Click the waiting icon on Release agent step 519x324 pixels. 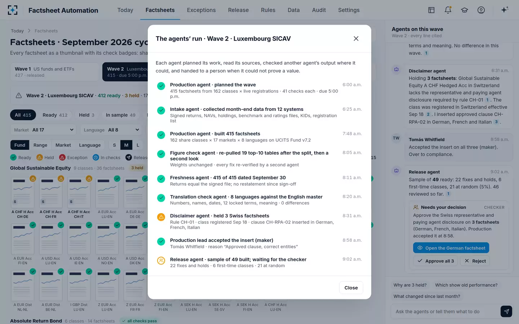(161, 261)
